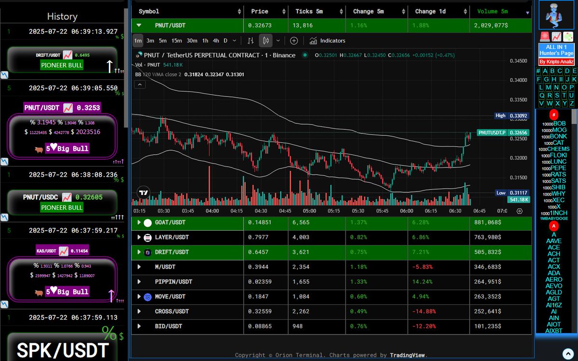Open the Indicators menu in chart toolbar
Image resolution: width=578 pixels, height=361 pixels.
tap(328, 41)
